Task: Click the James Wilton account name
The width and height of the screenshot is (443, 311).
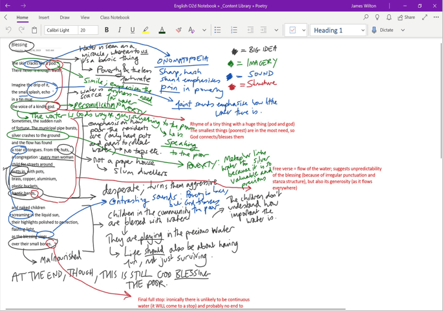Action: pos(363,6)
